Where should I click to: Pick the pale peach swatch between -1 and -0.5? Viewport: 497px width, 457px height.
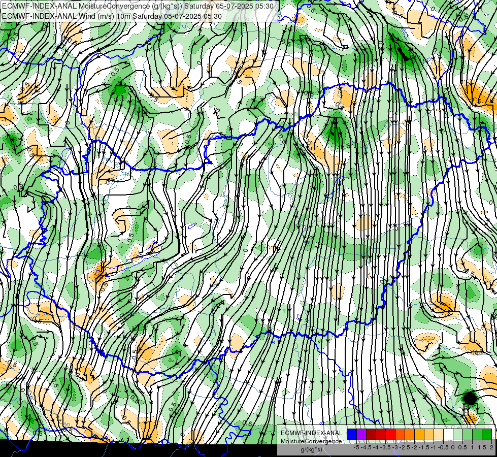click(x=439, y=434)
